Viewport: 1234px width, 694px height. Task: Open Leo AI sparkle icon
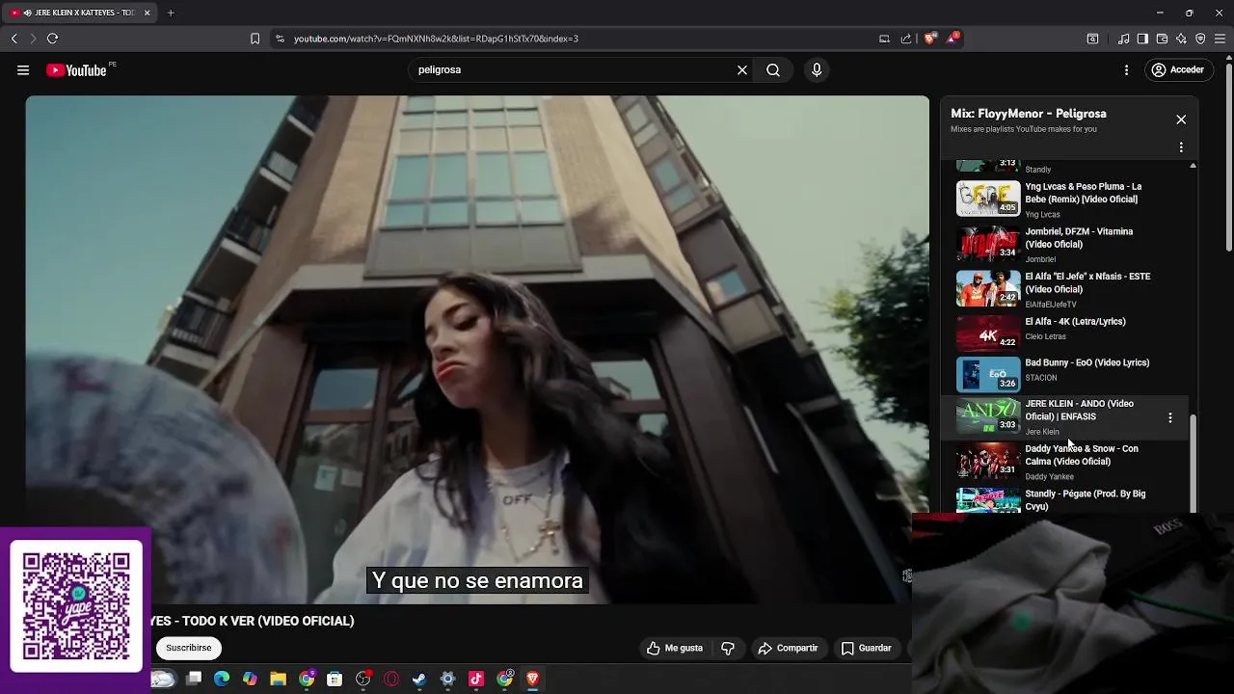pos(1181,39)
